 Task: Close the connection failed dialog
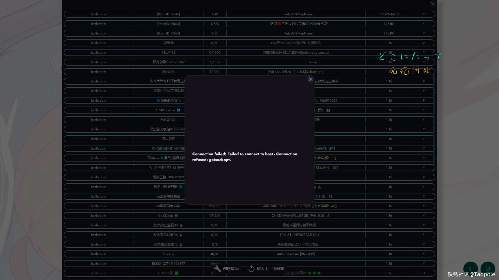(x=310, y=79)
